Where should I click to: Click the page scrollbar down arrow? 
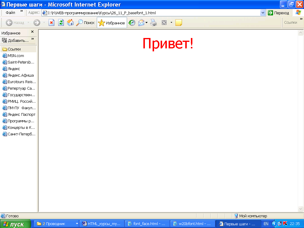tap(300, 209)
